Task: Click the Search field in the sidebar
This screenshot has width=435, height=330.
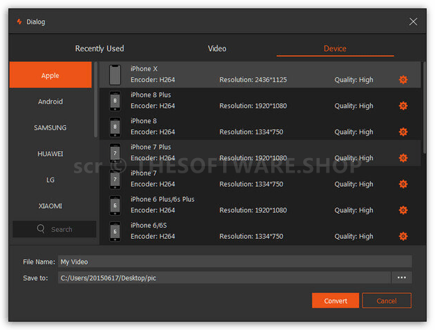Action: (54, 229)
